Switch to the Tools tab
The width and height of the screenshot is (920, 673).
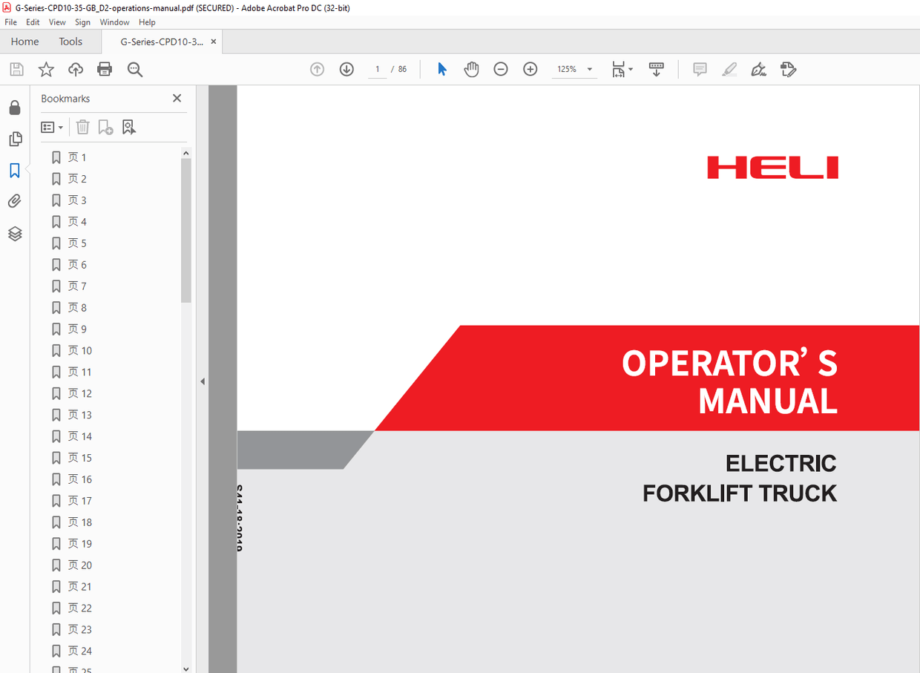(70, 42)
